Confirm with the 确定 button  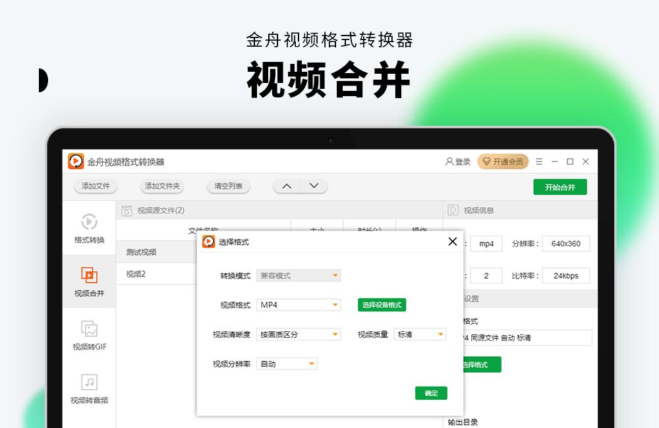pyautogui.click(x=431, y=393)
